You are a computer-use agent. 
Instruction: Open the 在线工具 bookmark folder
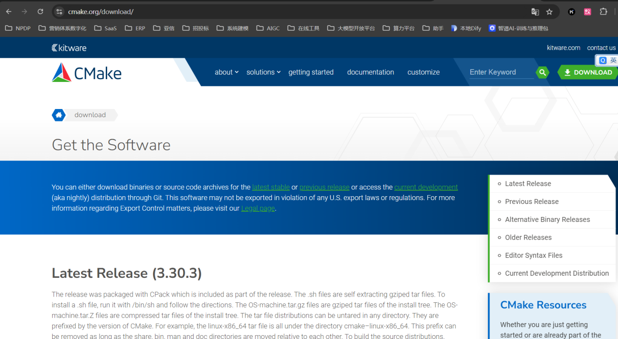304,28
